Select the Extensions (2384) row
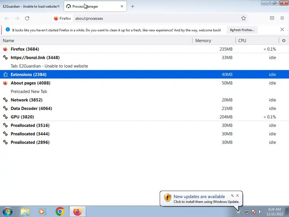Screen dimensions: 289x217 coord(144,74)
